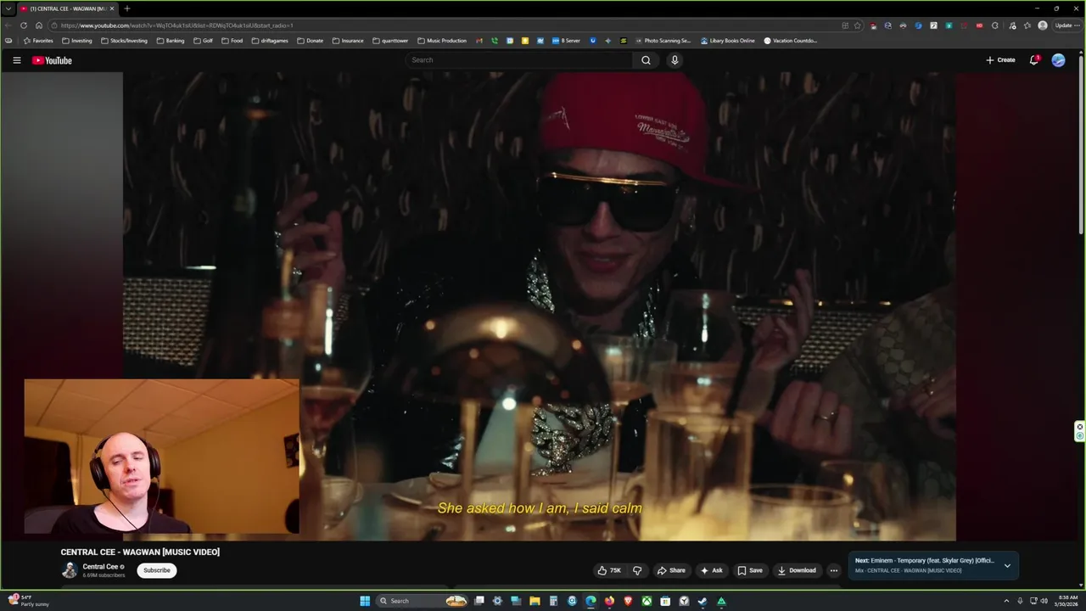This screenshot has height=611, width=1086.
Task: Open the Photo Scanning Se... bookmark
Action: [x=663, y=41]
